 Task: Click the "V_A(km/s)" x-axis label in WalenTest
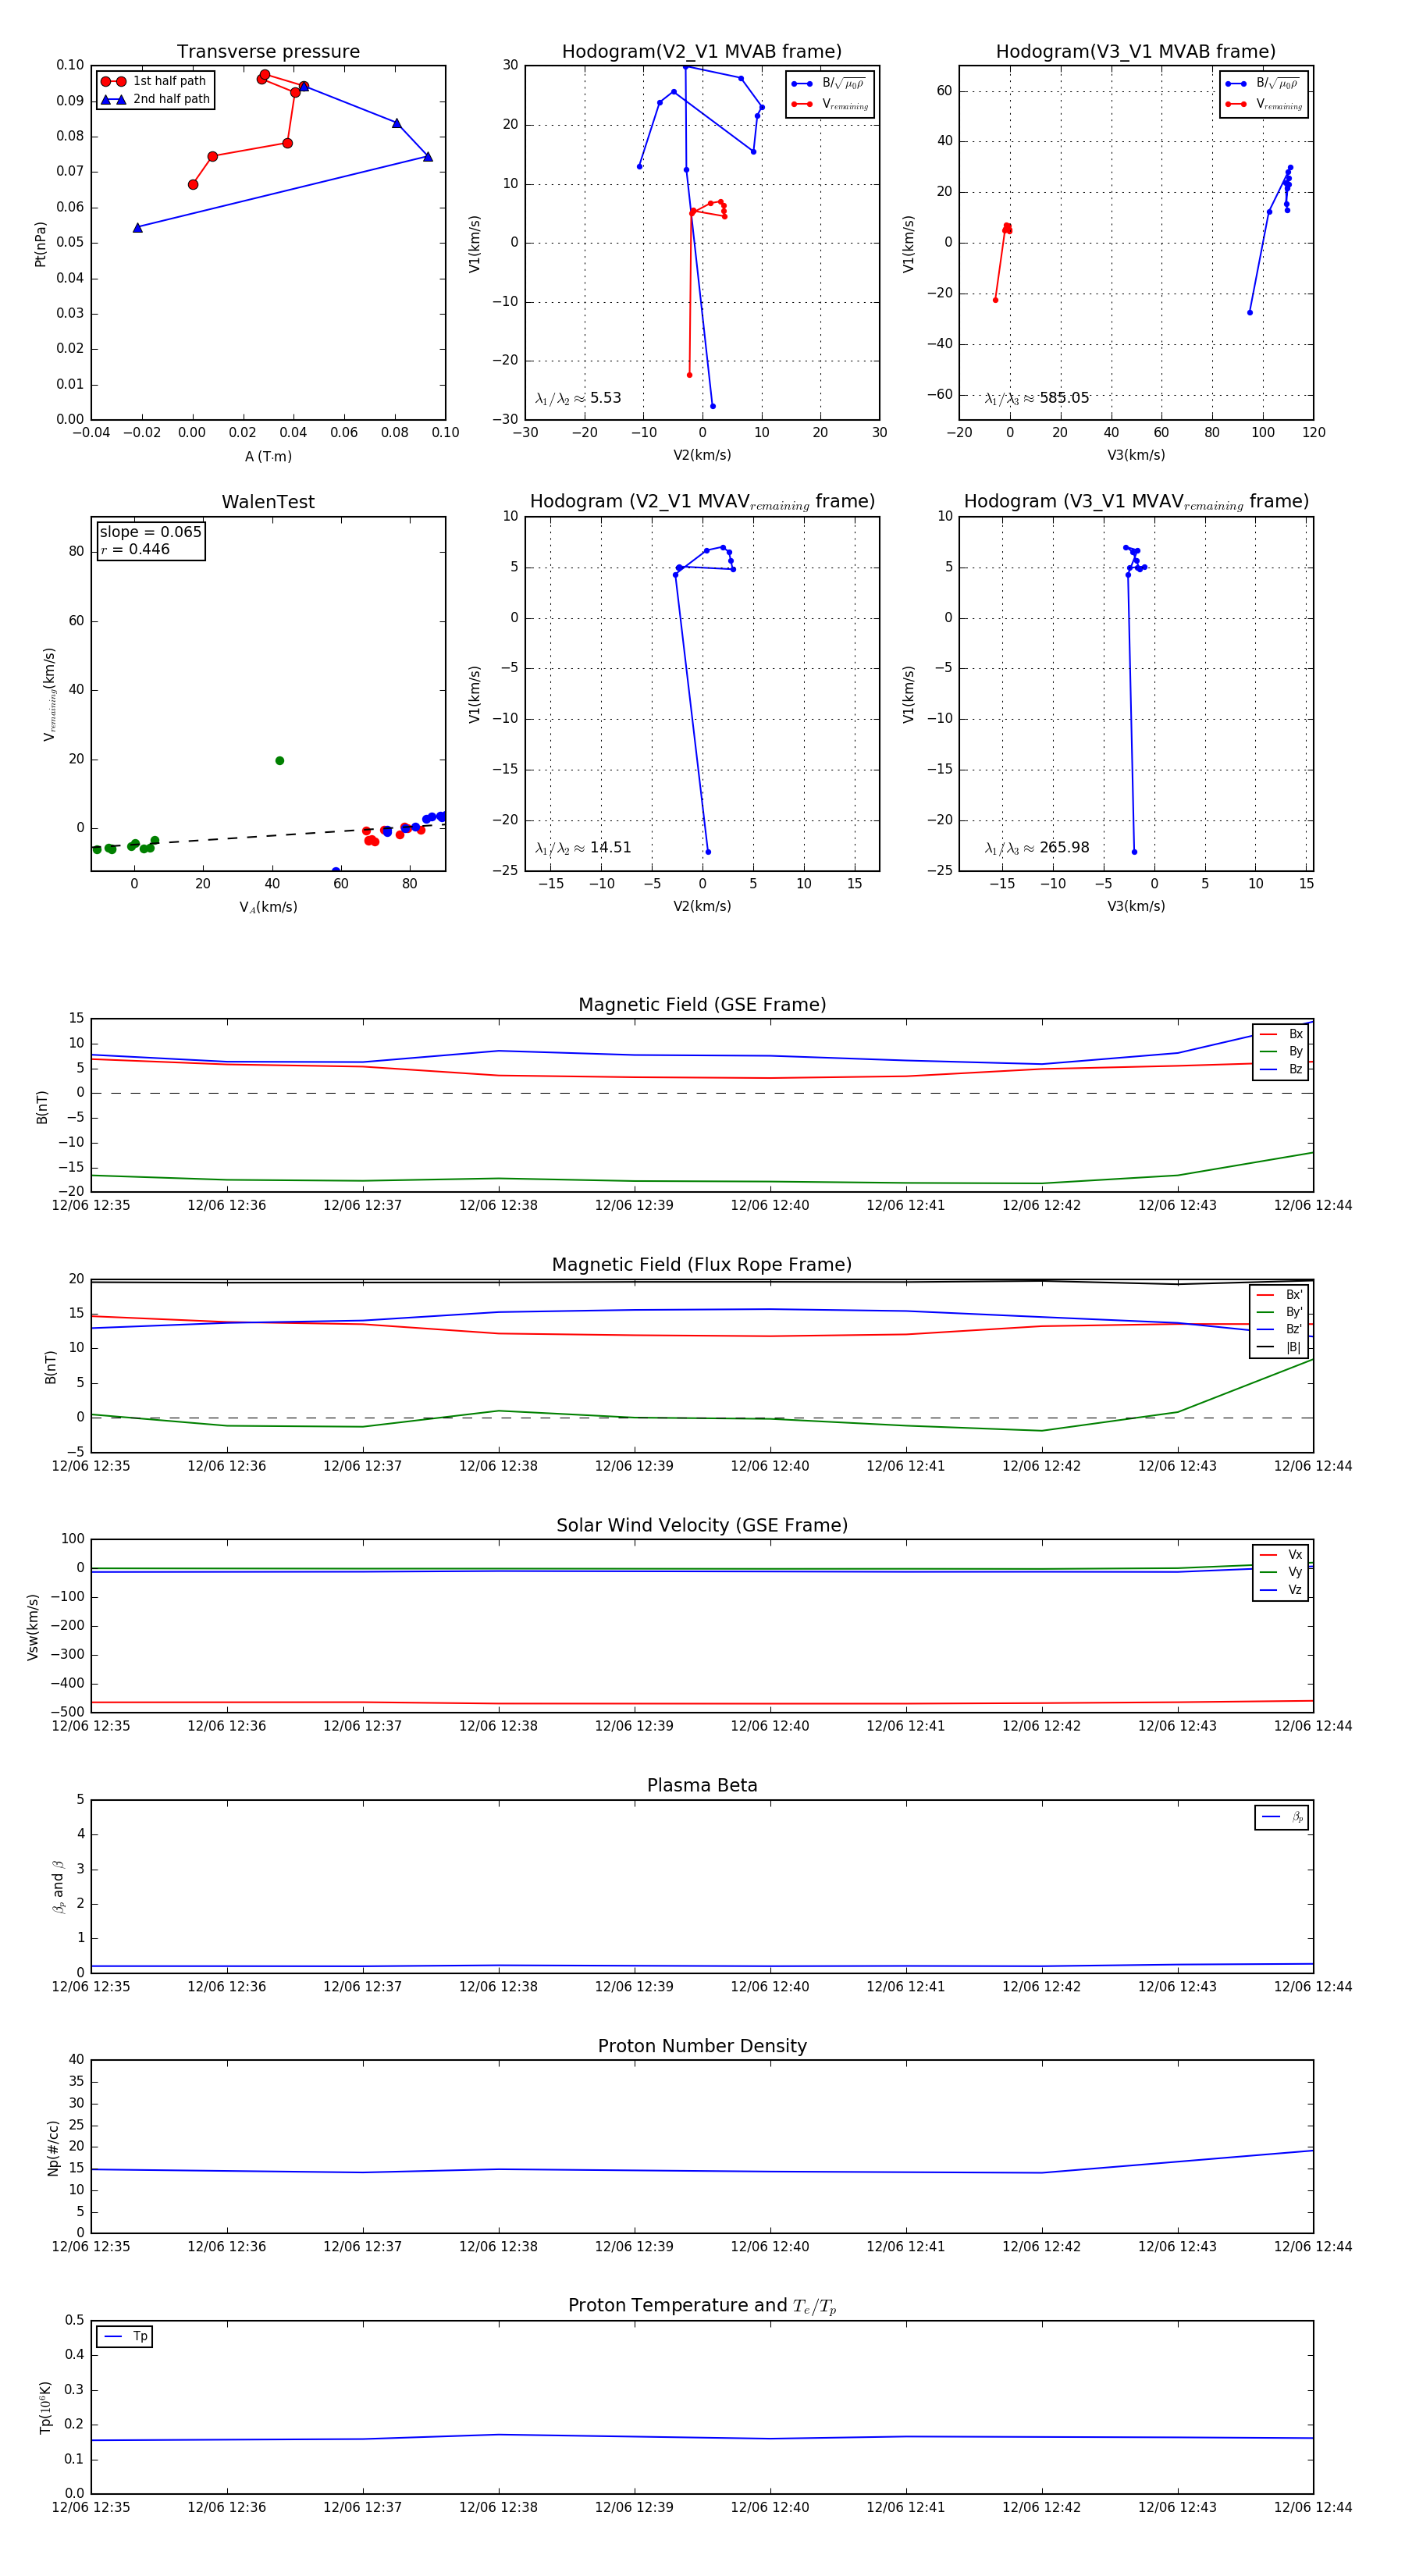pos(268,907)
